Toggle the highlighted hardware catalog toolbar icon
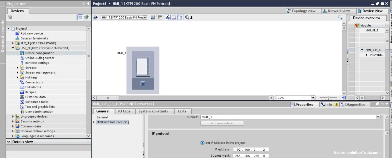Viewport: 392px width, 158px height. coord(168,18)
